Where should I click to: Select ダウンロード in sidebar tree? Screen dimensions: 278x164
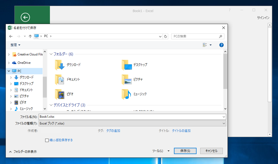click(24, 77)
